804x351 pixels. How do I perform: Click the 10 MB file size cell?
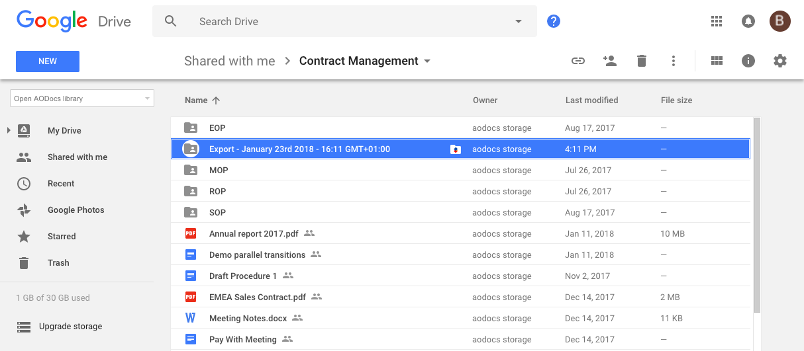[x=673, y=234]
